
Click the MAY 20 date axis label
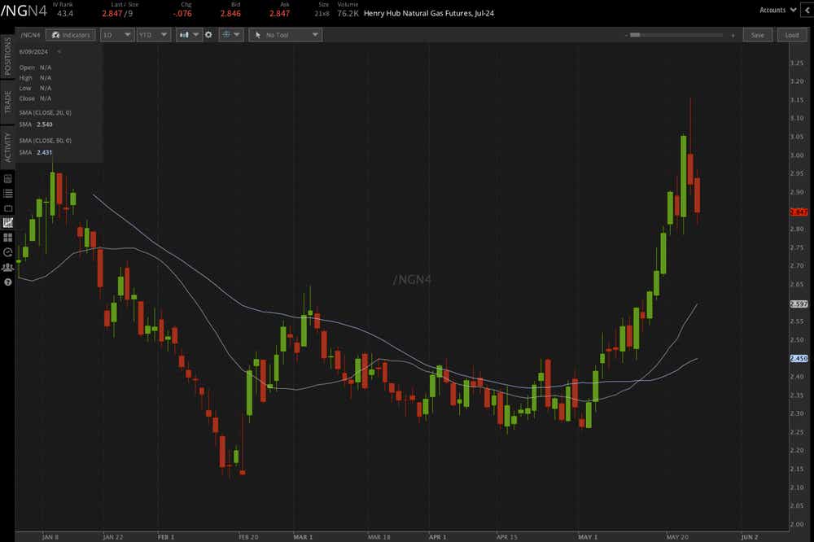pos(677,537)
